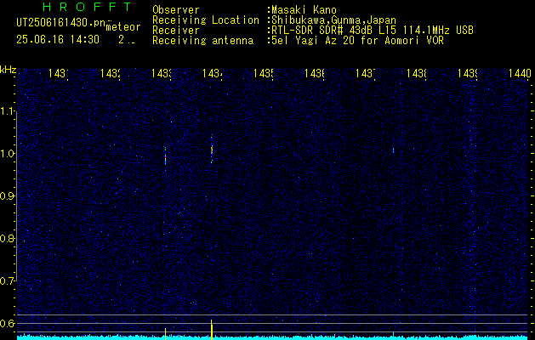Click the 0.9 frequency axis label
This screenshot has height=340, width=535.
coord(8,196)
